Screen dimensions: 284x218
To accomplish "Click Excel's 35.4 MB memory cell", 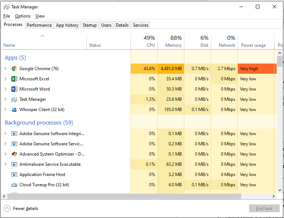I will tap(171, 79).
